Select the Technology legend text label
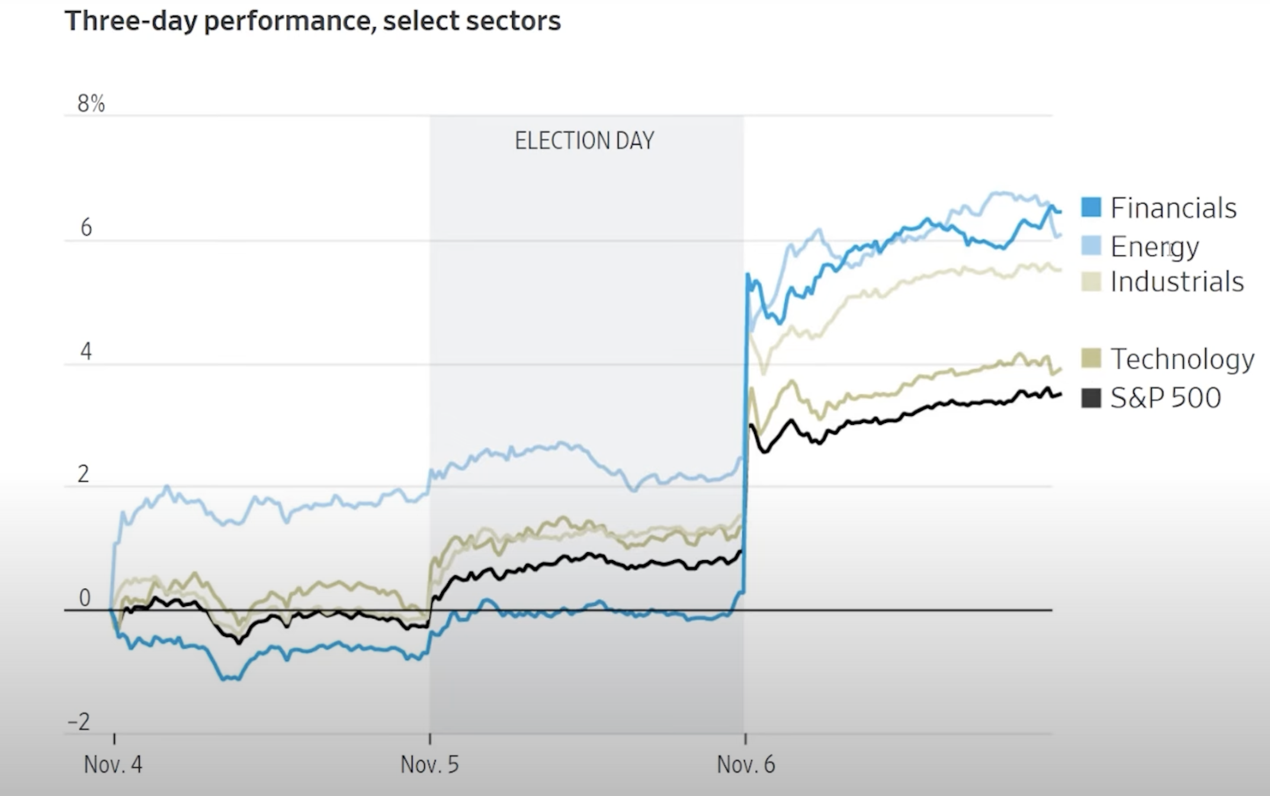The height and width of the screenshot is (796, 1270). point(1182,359)
